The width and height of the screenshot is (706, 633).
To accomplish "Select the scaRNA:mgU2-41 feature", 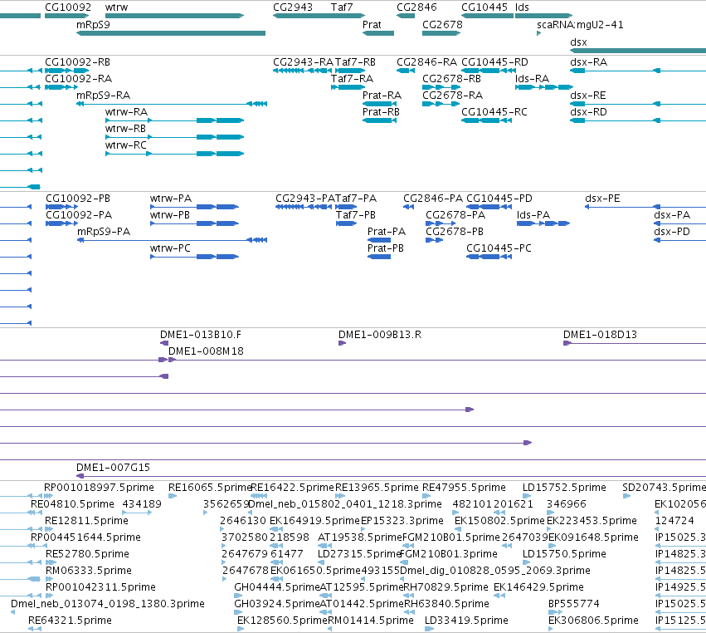I will 538,33.
